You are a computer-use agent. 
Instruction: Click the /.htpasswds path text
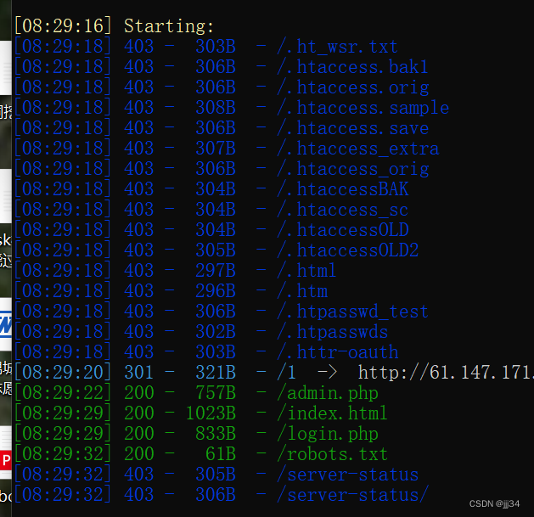coord(332,332)
